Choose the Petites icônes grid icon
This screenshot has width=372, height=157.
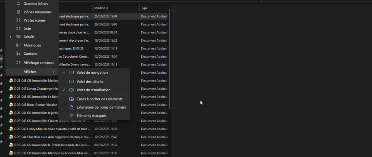(x=18, y=20)
